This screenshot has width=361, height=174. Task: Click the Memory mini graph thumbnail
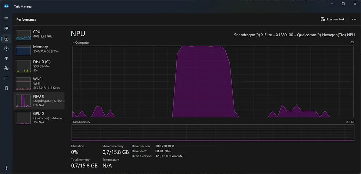pos(23,50)
